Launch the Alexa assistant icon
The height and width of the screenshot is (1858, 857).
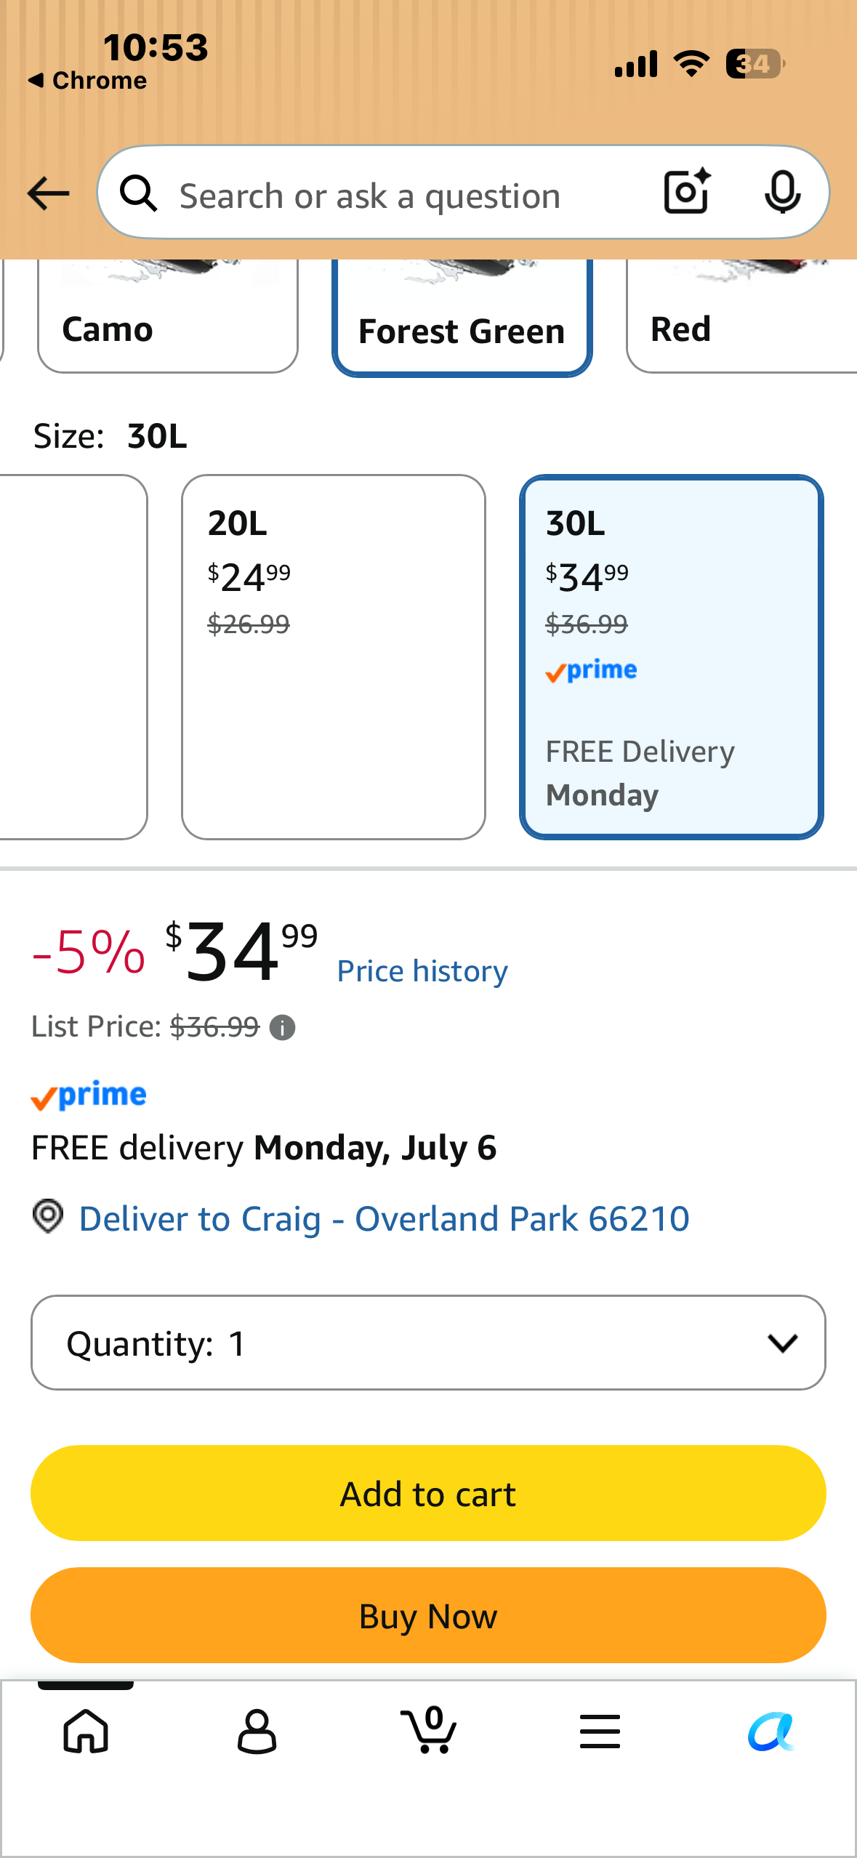coord(771,1731)
